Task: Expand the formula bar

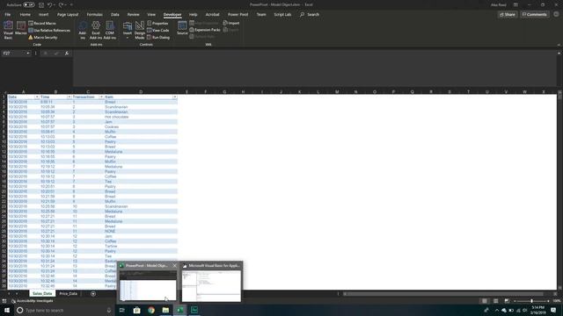Action: 559,54
